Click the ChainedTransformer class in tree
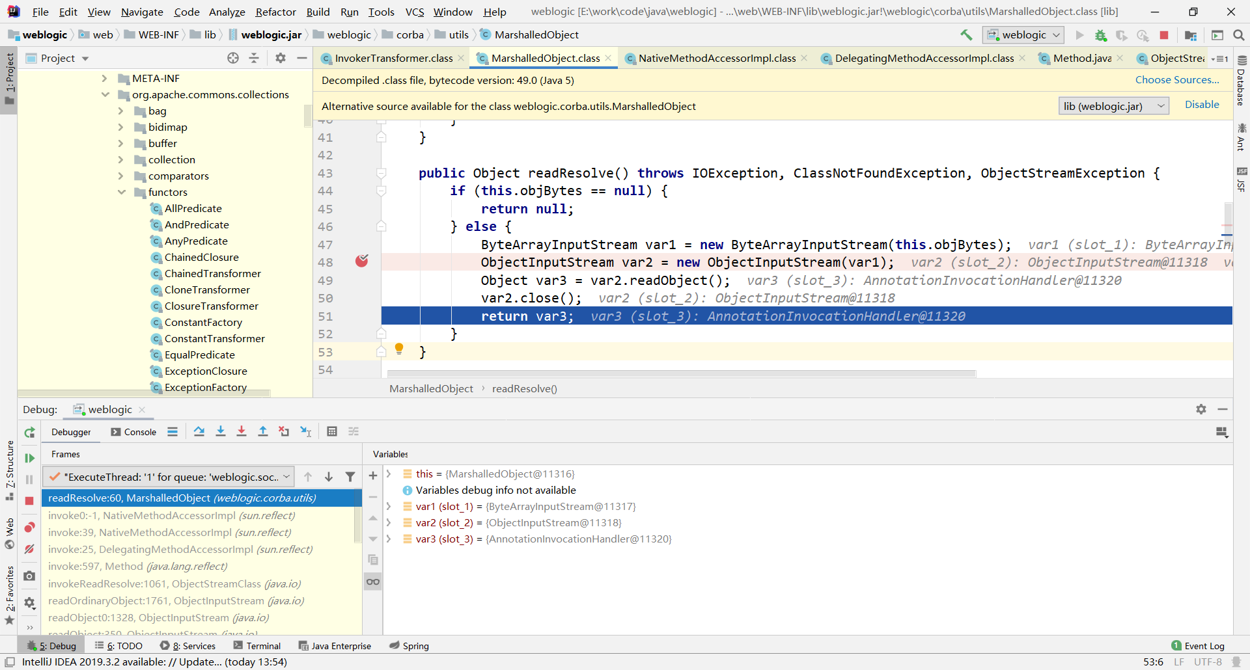1250x670 pixels. (x=213, y=273)
